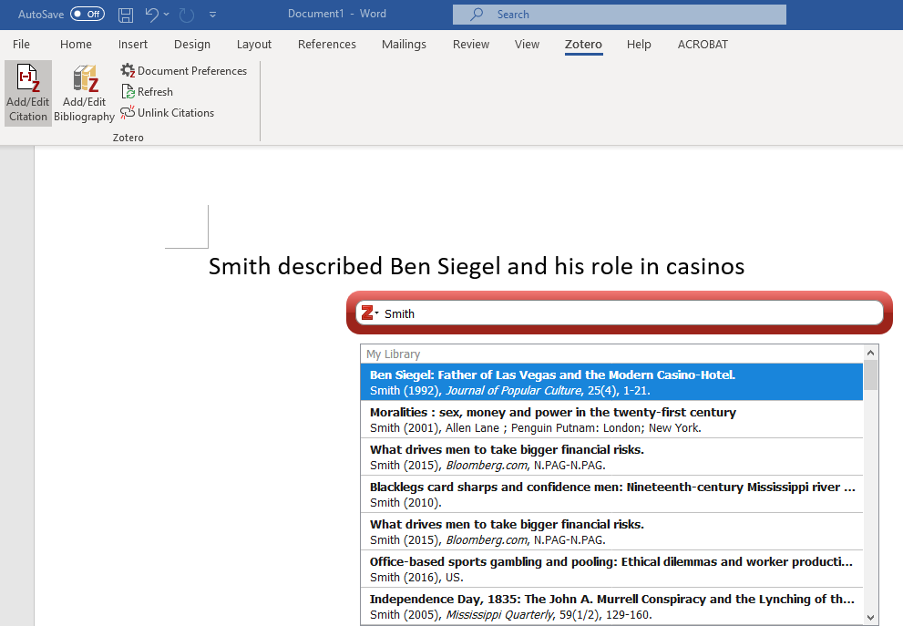
Task: Click the magnifier icon in Search box
Action: [x=477, y=15]
